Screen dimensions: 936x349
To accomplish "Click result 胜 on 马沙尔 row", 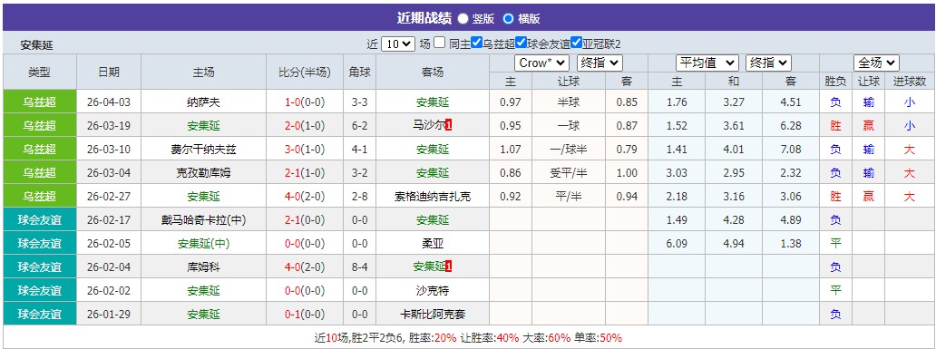I will (x=835, y=126).
